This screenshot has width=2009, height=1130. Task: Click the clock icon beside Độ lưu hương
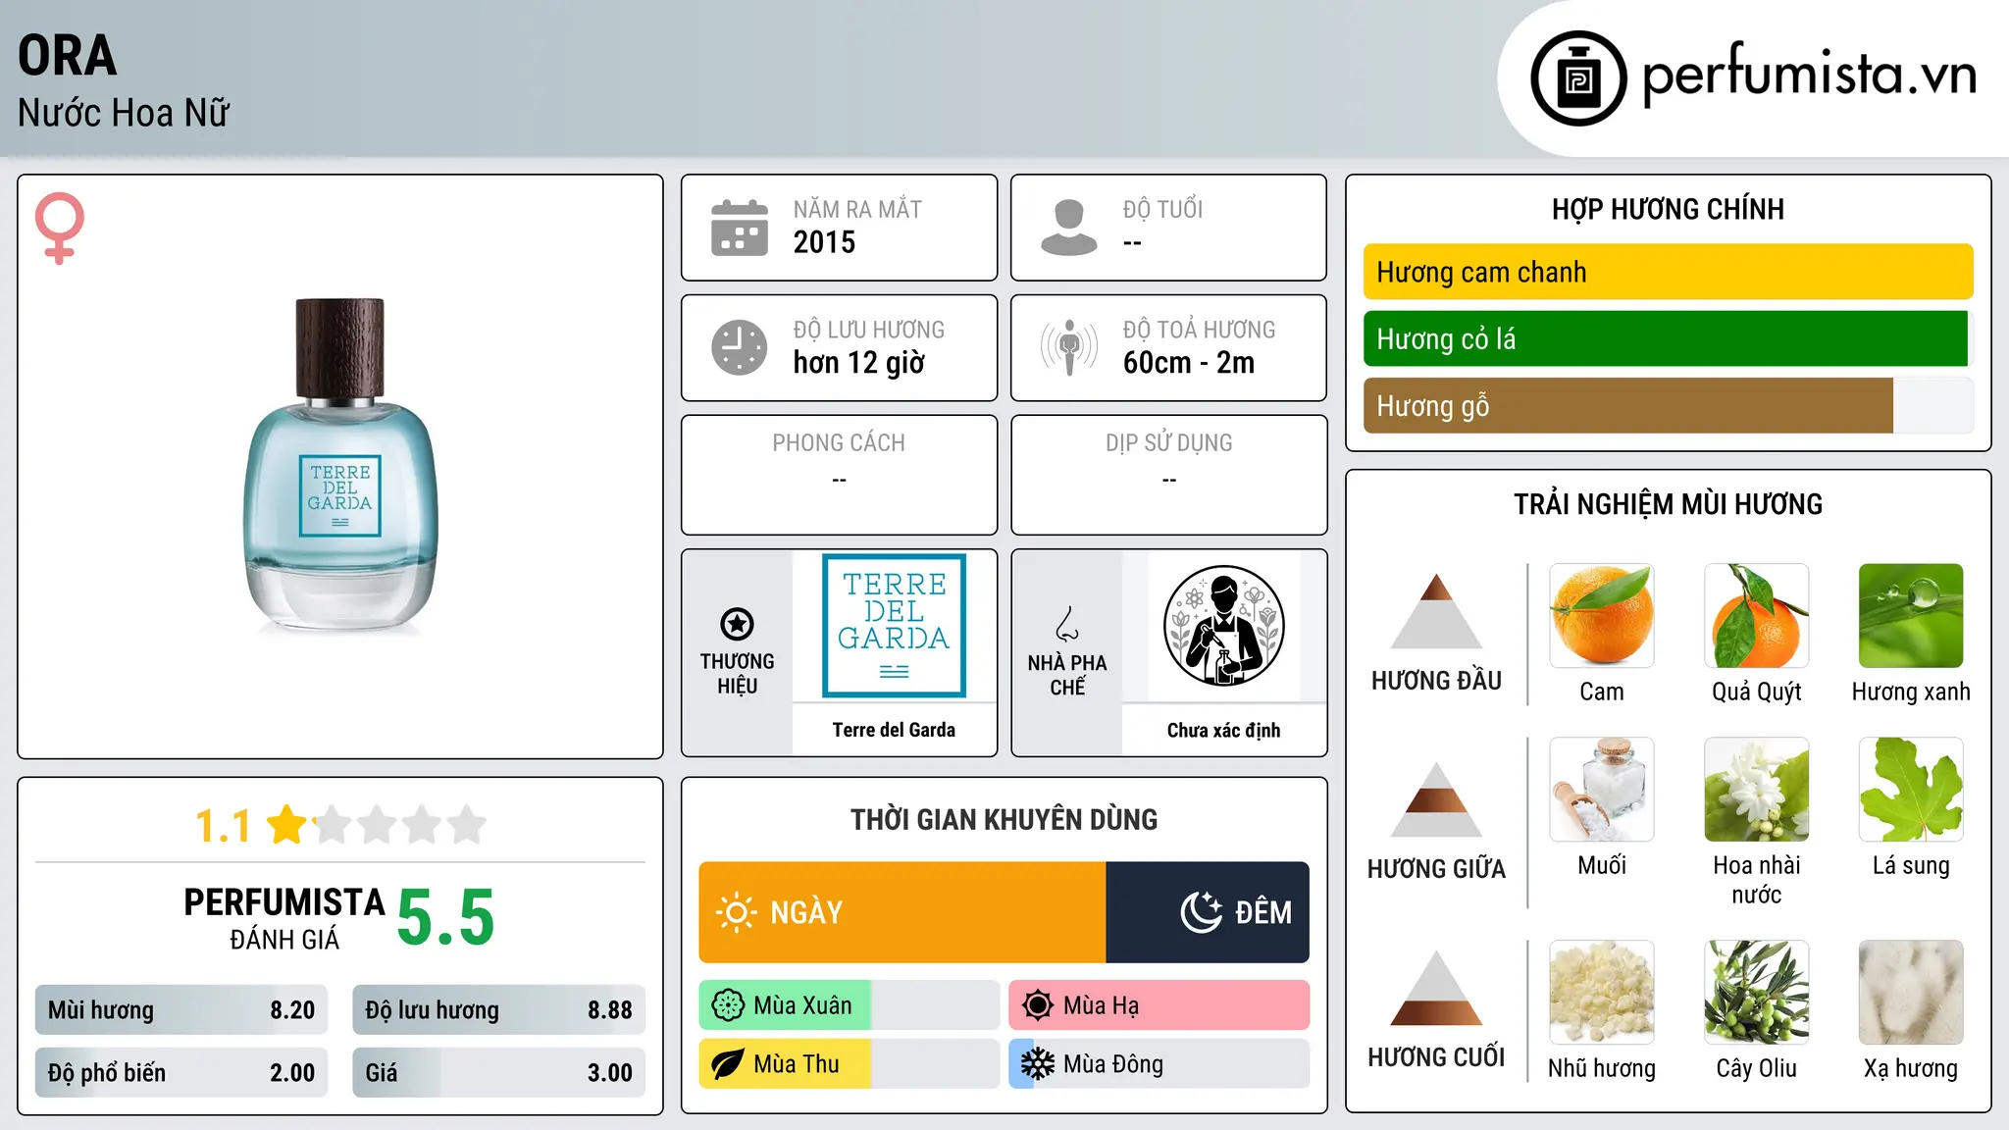click(x=740, y=347)
